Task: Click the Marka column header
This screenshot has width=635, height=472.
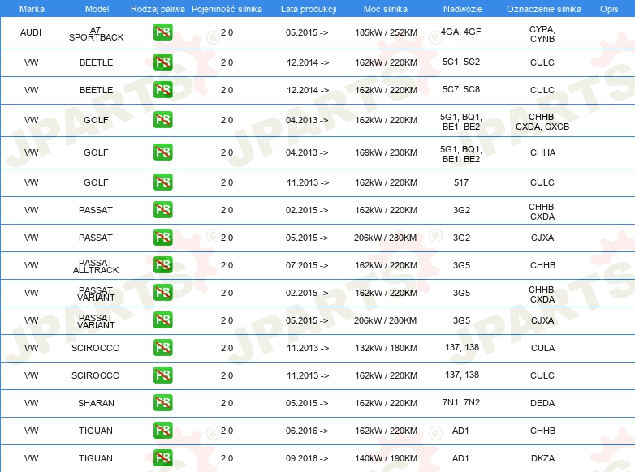Action: [x=32, y=8]
